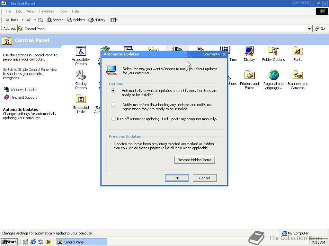
Task: Click Restore Hidden Items button
Action: [194, 160]
